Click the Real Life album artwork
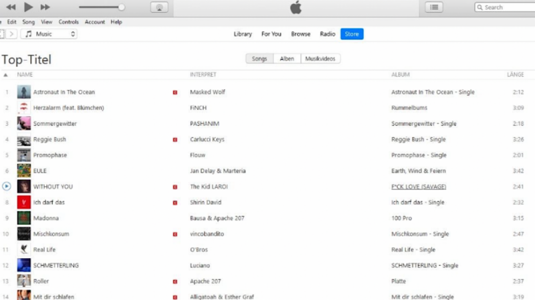The width and height of the screenshot is (535, 300). (24, 249)
